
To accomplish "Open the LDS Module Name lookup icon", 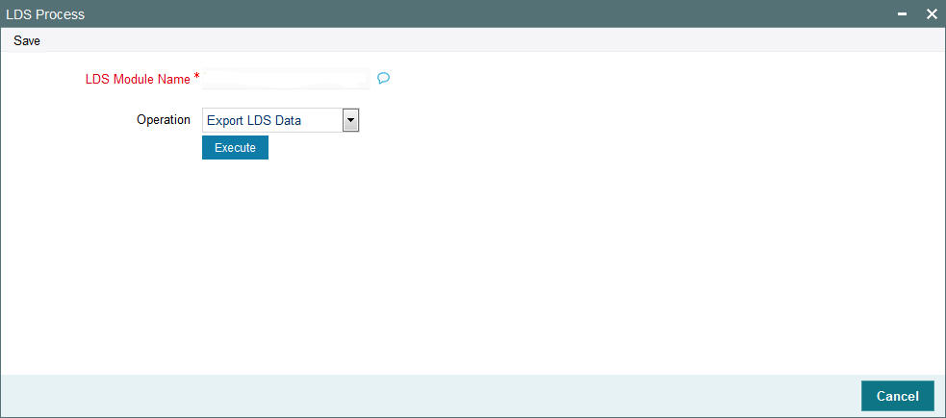I will 383,78.
